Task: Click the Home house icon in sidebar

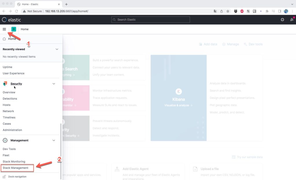Action: coord(4,39)
